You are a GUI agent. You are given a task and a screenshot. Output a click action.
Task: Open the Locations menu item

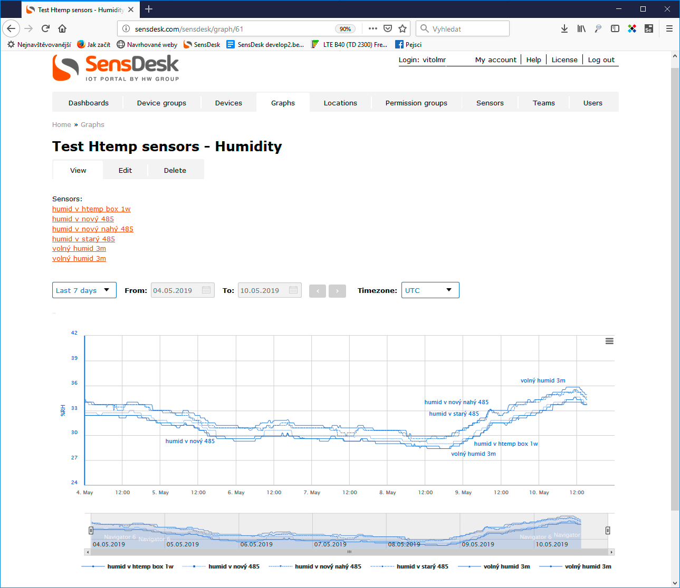(340, 103)
